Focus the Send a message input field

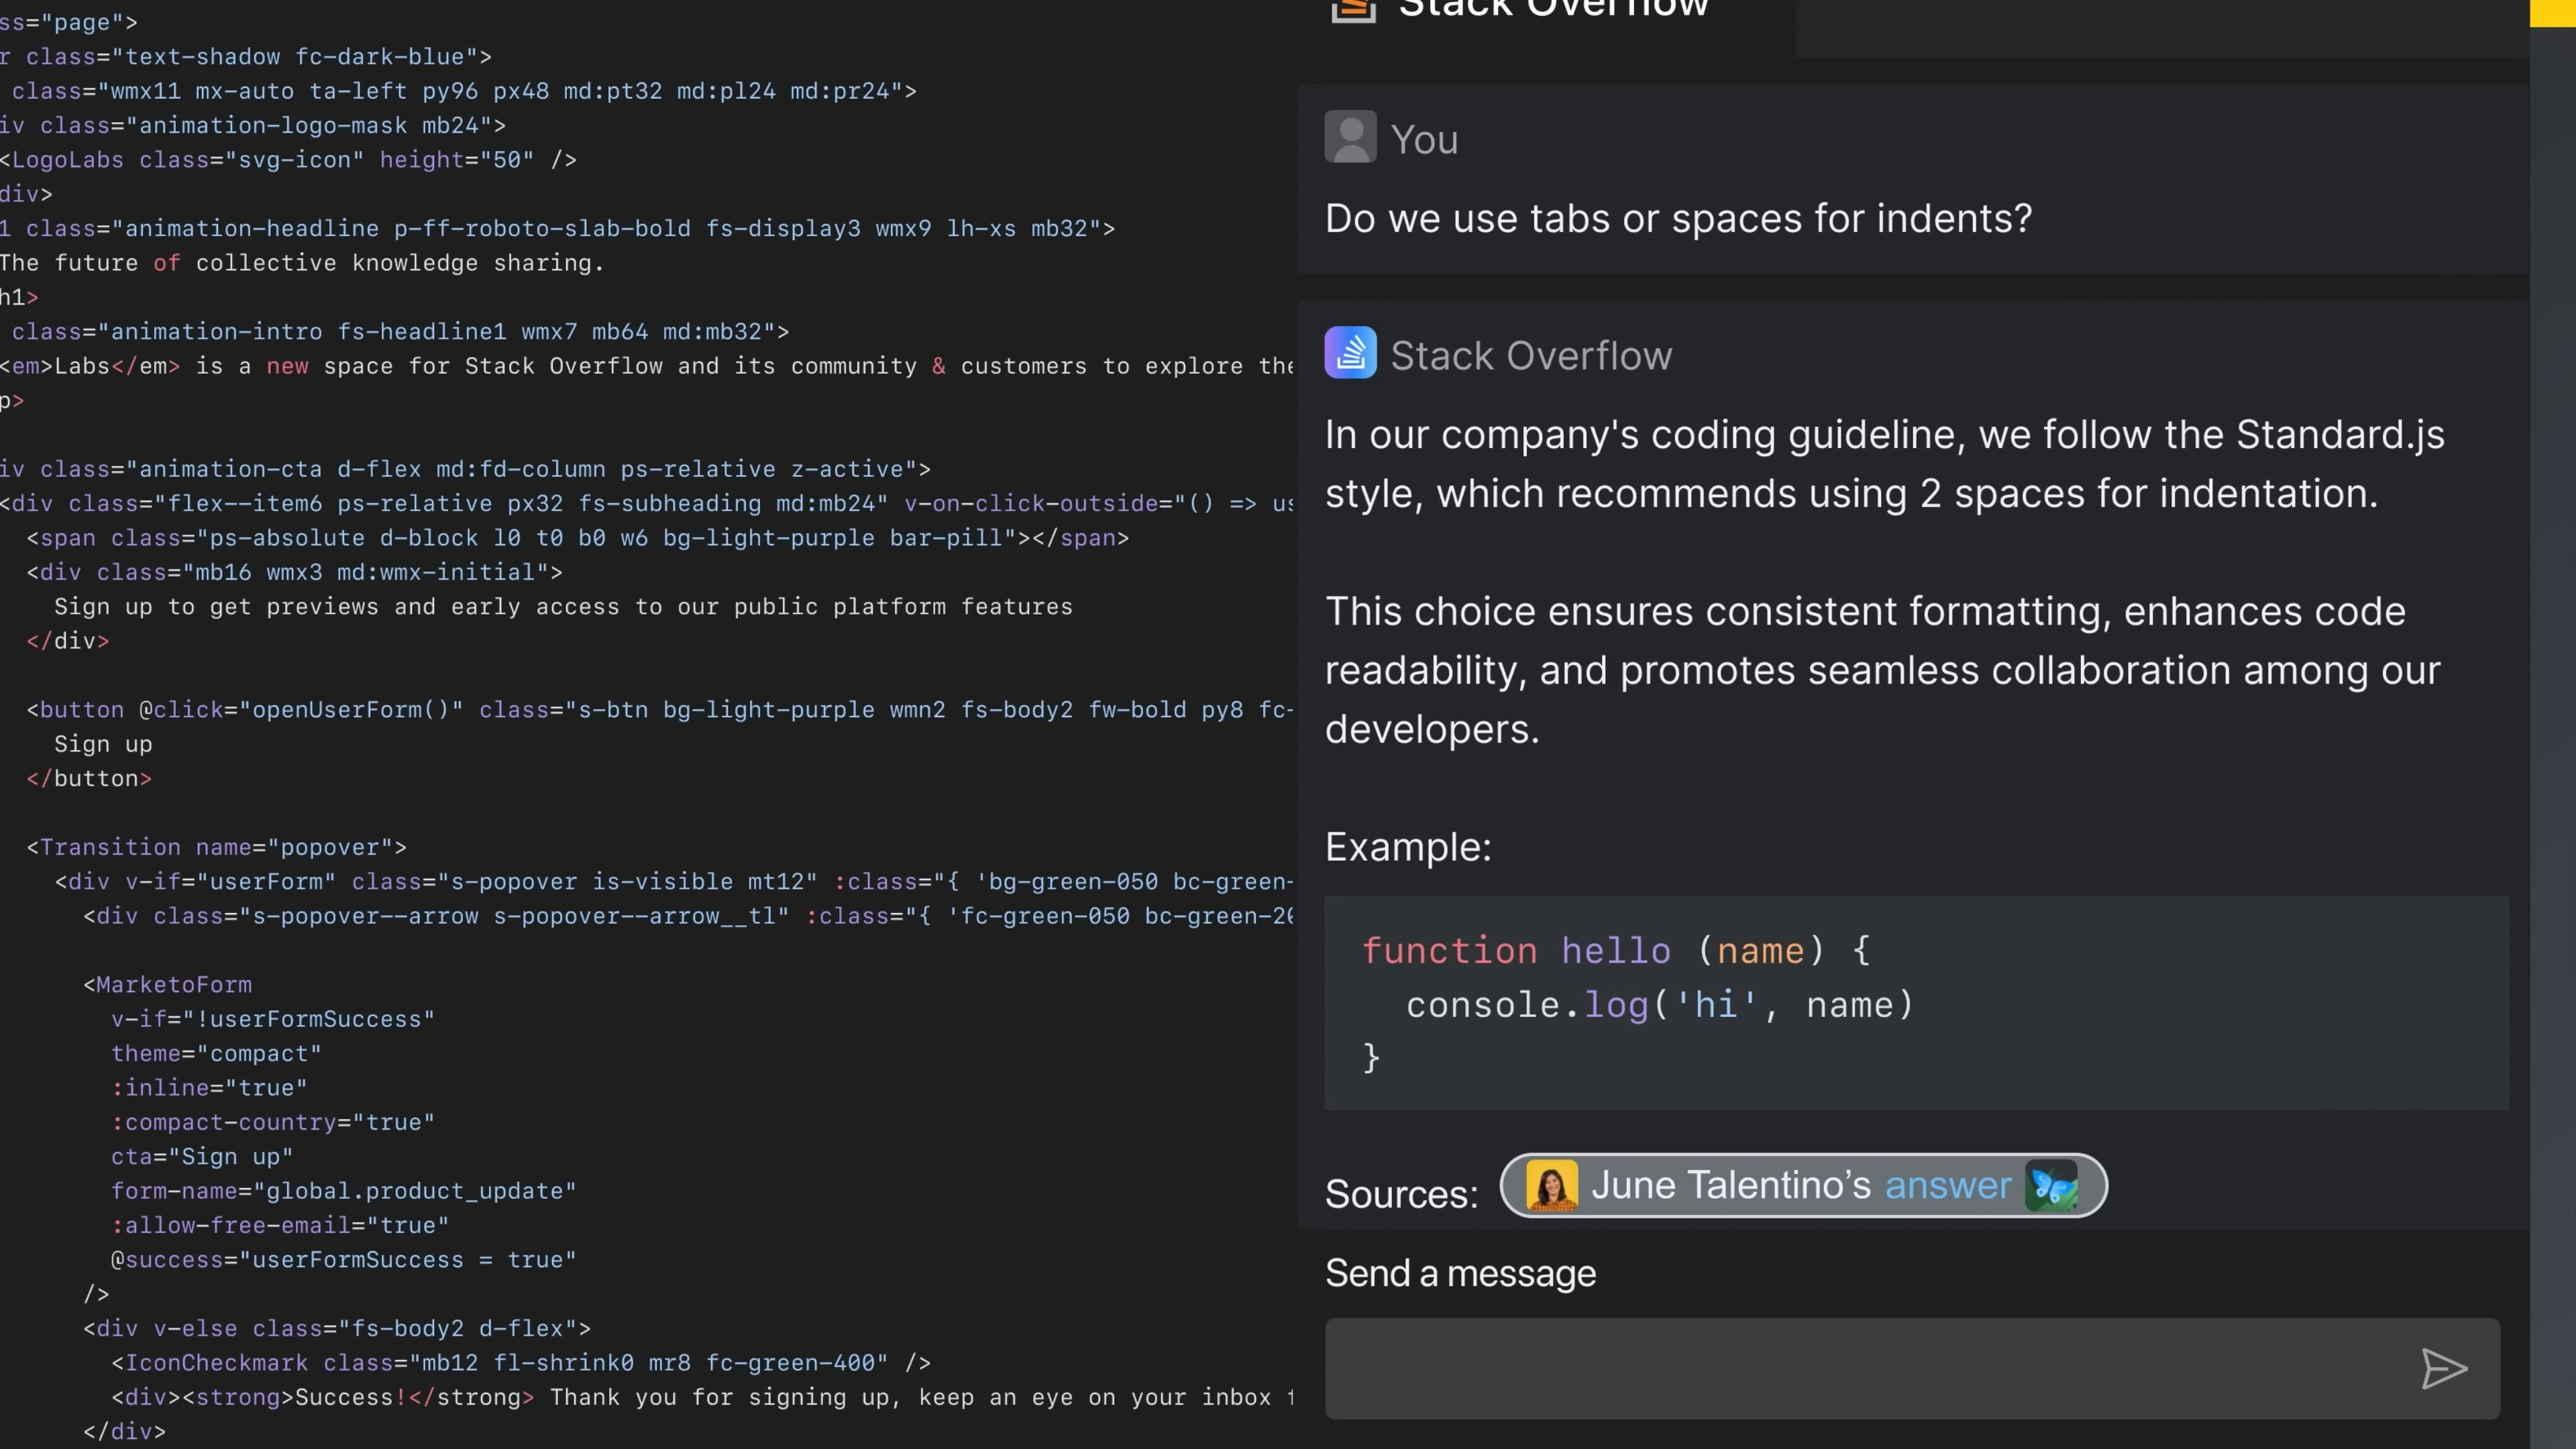(x=1912, y=1368)
